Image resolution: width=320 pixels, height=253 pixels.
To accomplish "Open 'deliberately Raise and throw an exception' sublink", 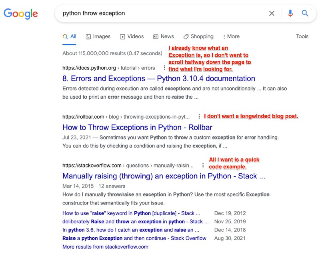I will [135, 221].
